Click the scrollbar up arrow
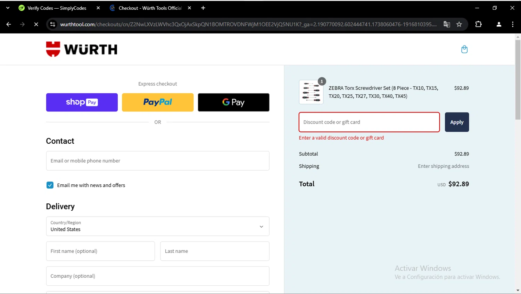The height and width of the screenshot is (294, 521). click(x=518, y=36)
